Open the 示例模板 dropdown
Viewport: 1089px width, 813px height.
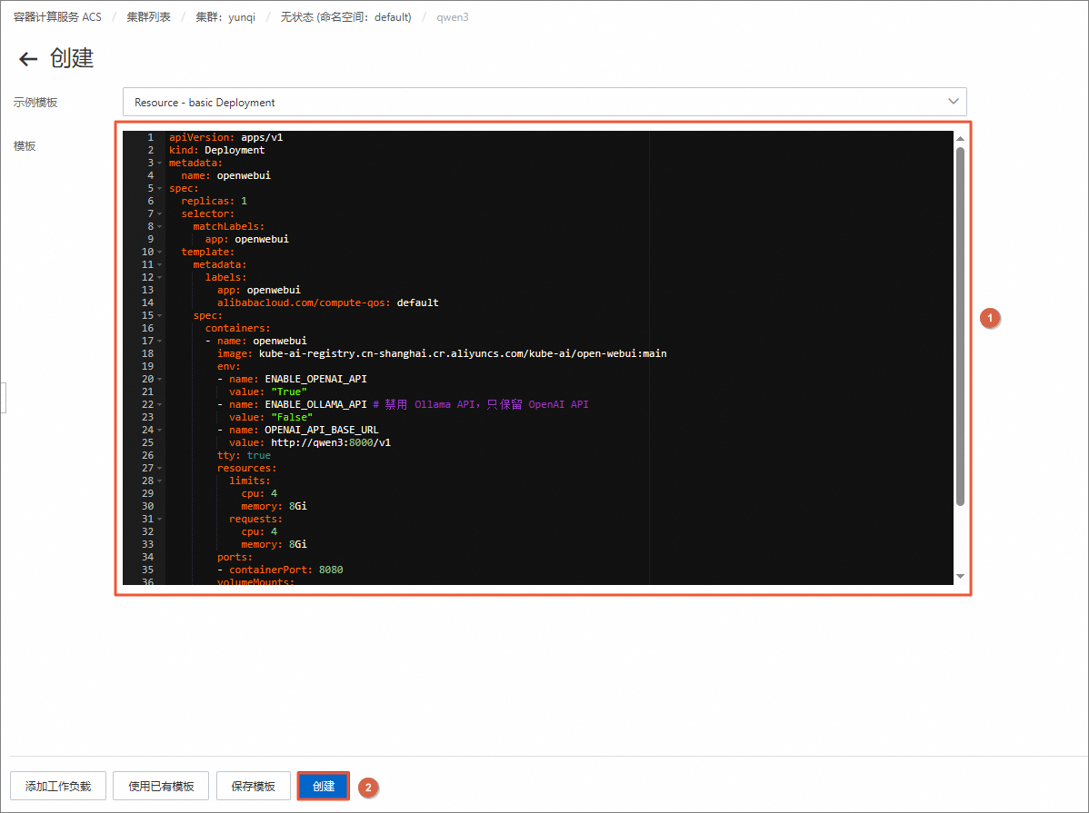(544, 102)
